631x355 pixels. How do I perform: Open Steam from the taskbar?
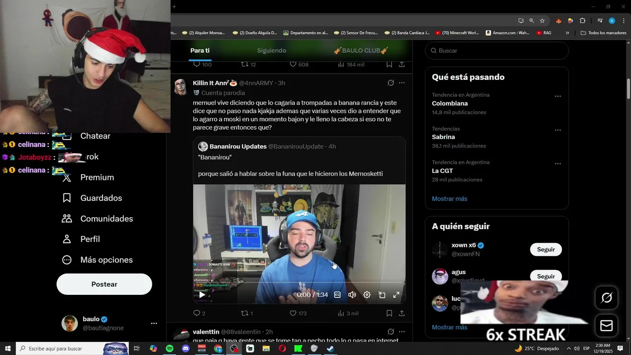coord(330,349)
